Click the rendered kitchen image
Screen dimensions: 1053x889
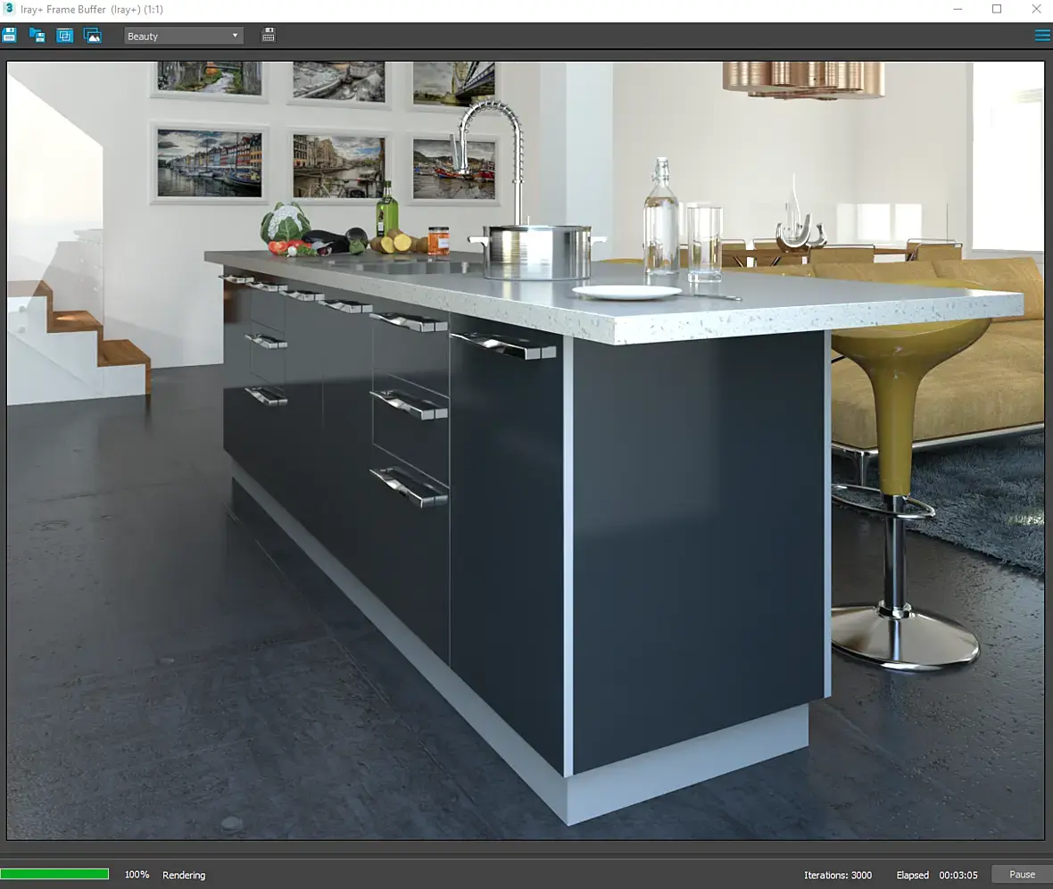coord(525,451)
